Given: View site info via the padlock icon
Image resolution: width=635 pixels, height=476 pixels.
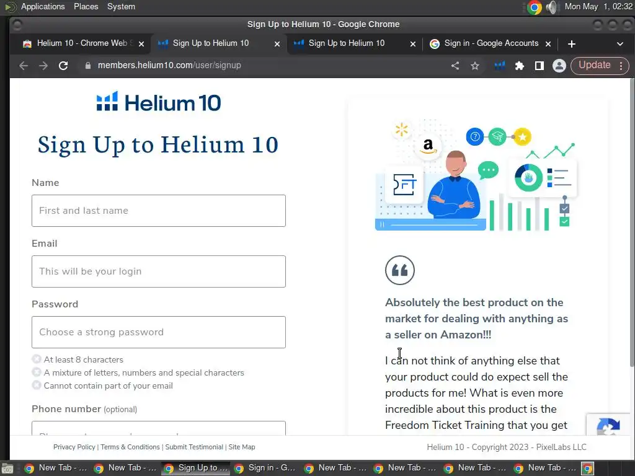Looking at the screenshot, I should [x=88, y=66].
